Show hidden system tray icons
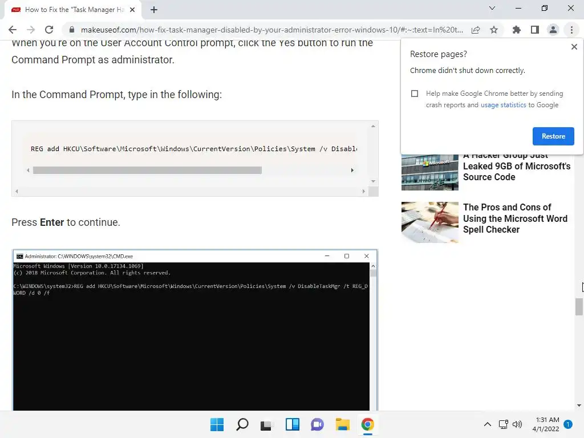Viewport: 584px width, 438px height. (x=487, y=424)
